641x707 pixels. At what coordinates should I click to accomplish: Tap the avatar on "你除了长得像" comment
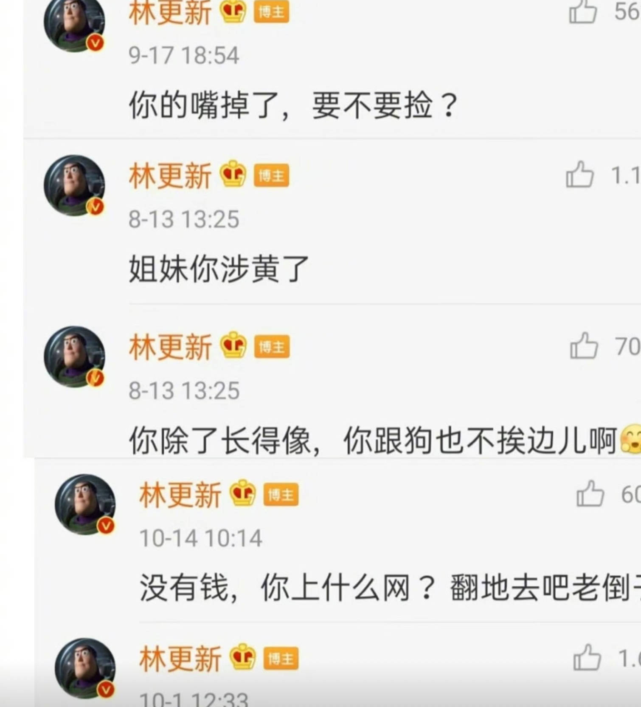click(75, 356)
